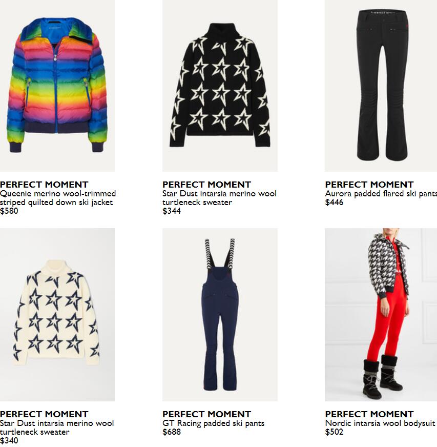Open the navy GT Racing ski pants image
Screen dimensions: 437x447
(x=220, y=315)
